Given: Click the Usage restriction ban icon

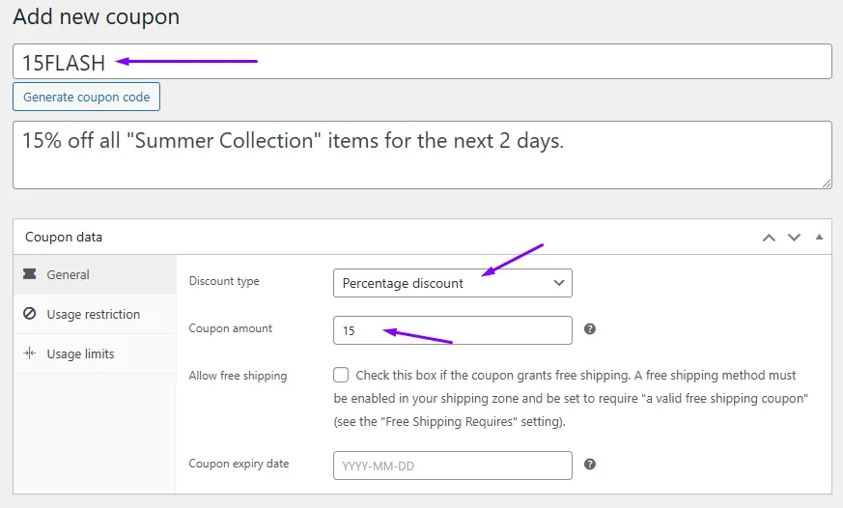Looking at the screenshot, I should click(x=30, y=314).
